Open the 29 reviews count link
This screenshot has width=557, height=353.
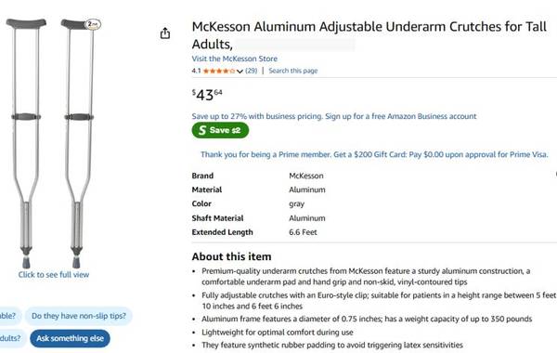click(252, 71)
